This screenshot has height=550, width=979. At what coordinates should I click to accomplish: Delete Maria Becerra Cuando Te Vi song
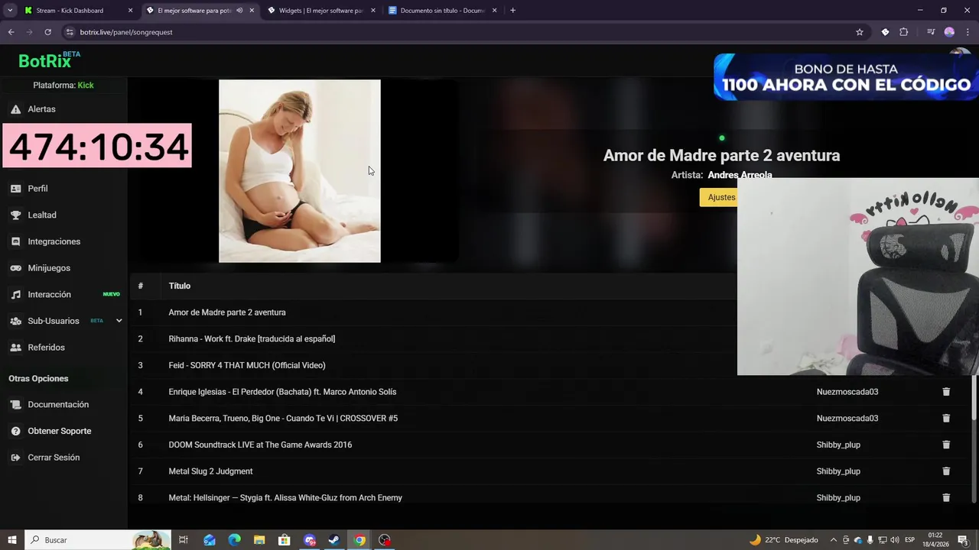click(x=946, y=419)
